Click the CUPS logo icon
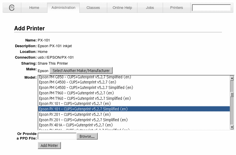 tap(12, 8)
